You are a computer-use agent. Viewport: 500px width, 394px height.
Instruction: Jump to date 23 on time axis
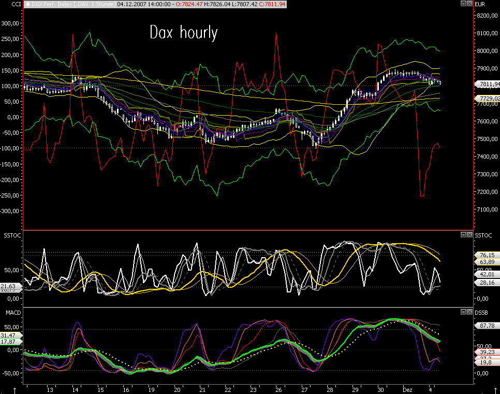[253, 390]
